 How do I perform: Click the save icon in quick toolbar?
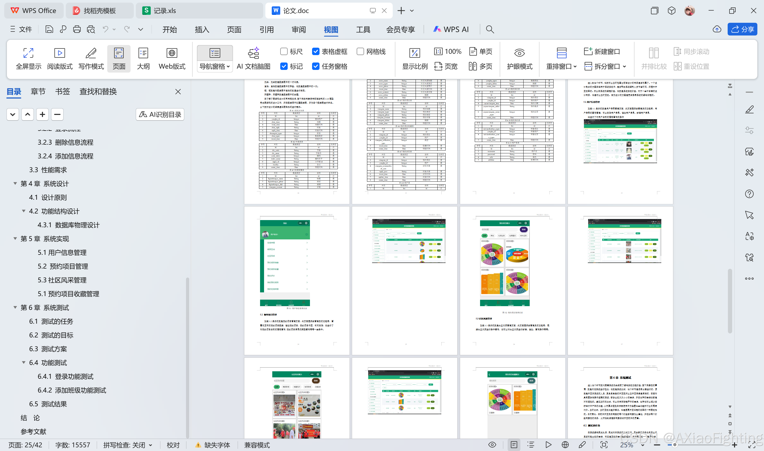point(49,29)
